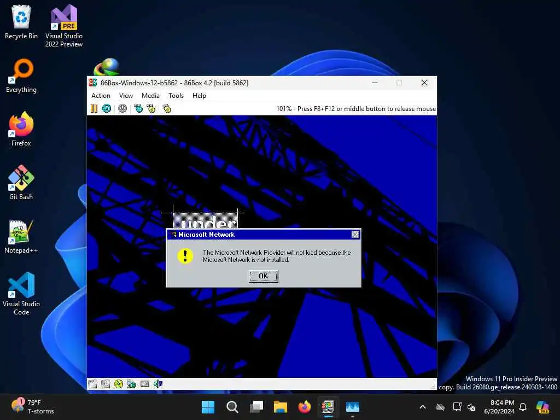Close the 86Box window

(x=424, y=83)
